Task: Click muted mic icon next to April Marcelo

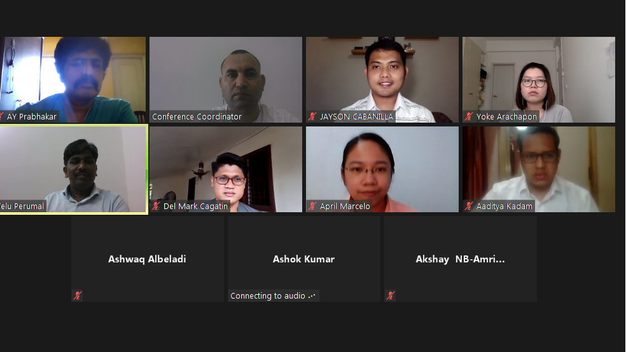Action: [312, 206]
